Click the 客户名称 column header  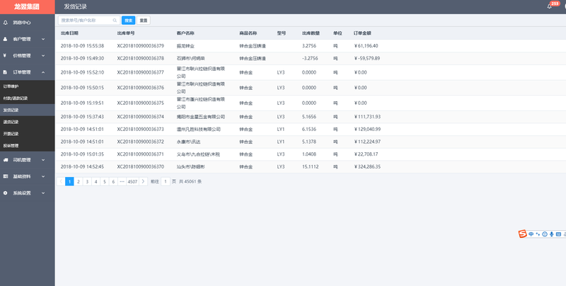tap(185, 33)
